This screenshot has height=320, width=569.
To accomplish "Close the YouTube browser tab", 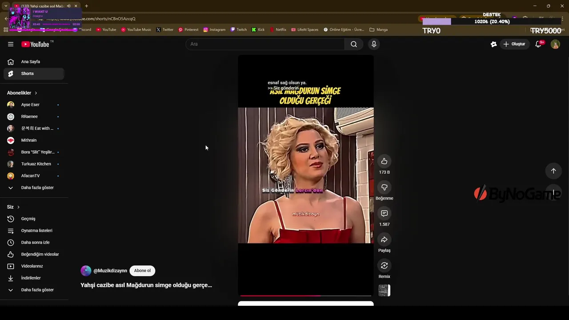I will [x=76, y=6].
